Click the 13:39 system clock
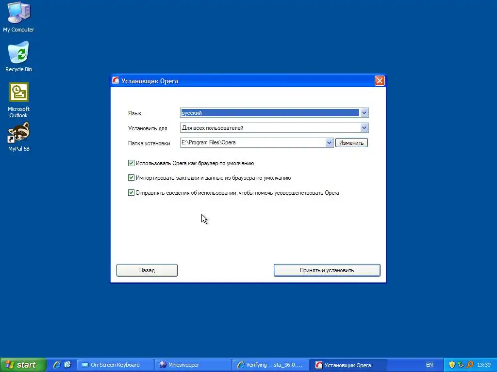The image size is (497, 372). point(484,365)
